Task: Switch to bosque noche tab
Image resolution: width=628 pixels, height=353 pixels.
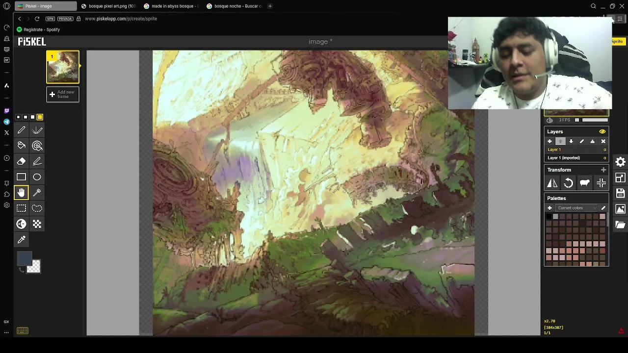Action: [x=234, y=6]
